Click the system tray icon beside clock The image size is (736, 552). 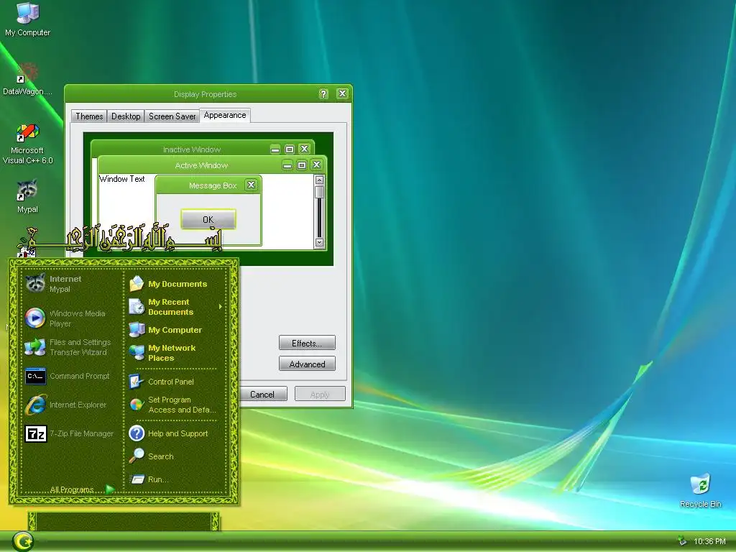682,541
